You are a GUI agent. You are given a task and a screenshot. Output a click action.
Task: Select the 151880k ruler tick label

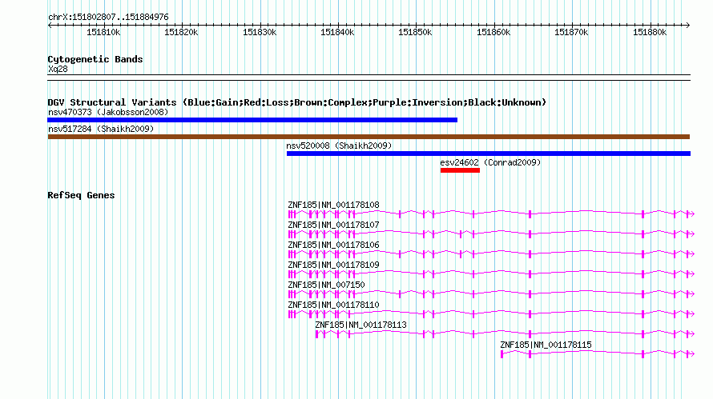650,32
